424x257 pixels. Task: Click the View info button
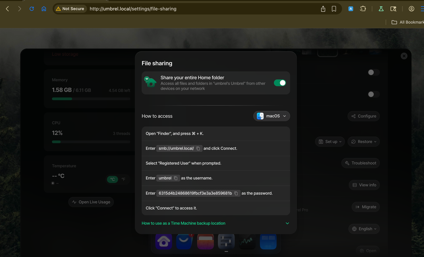pyautogui.click(x=364, y=185)
